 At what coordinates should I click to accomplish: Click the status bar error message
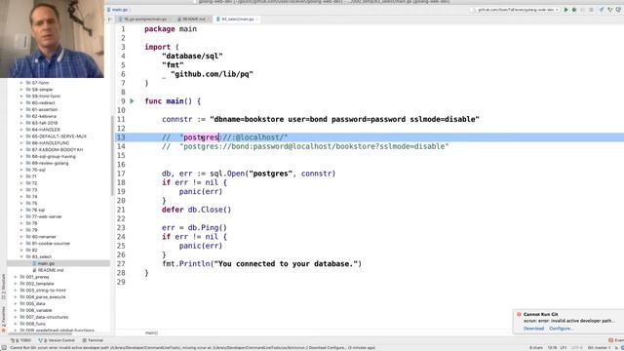coord(192,347)
